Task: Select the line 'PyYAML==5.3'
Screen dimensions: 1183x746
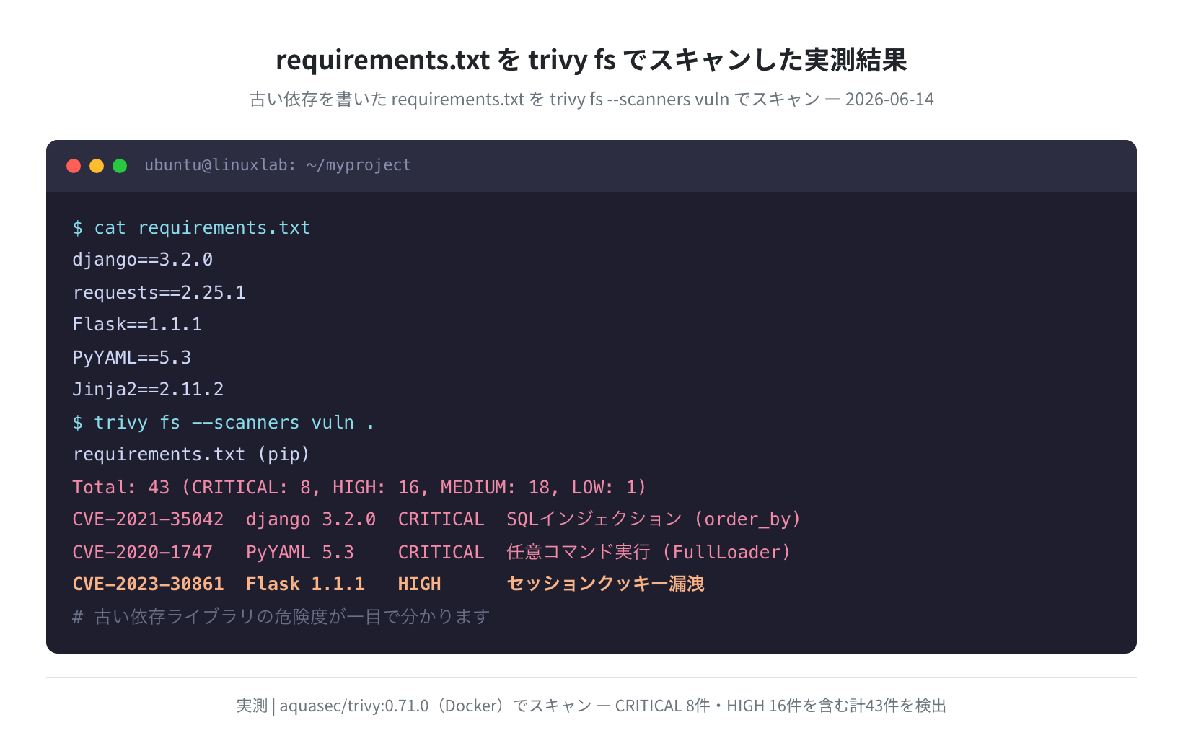Action: (x=132, y=357)
